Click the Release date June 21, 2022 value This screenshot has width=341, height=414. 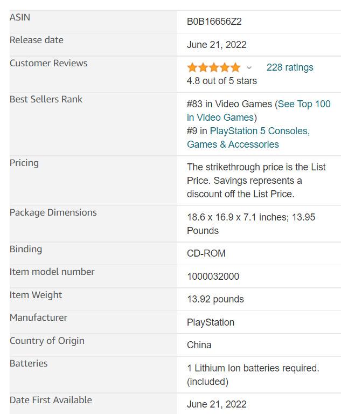pos(217,45)
